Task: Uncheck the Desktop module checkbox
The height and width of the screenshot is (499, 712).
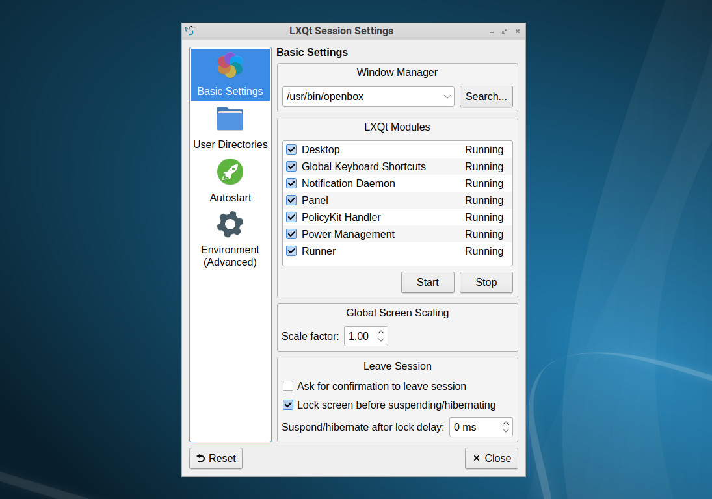Action: (x=291, y=149)
